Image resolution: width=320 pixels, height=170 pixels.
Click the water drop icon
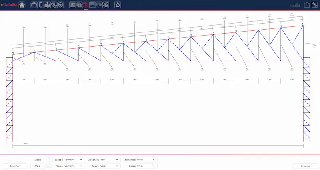click(118, 5)
